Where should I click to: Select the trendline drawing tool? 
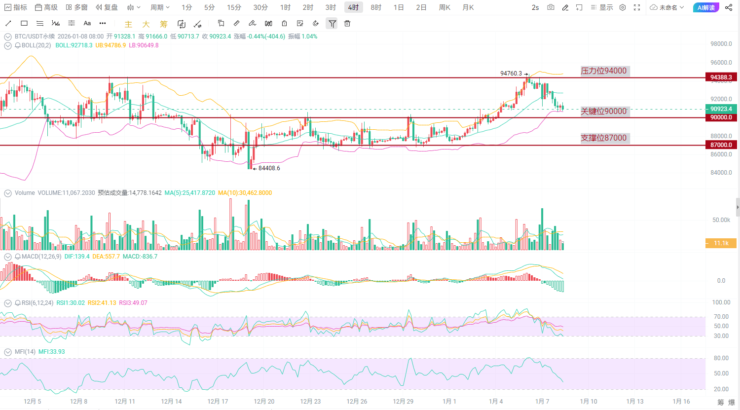point(8,23)
